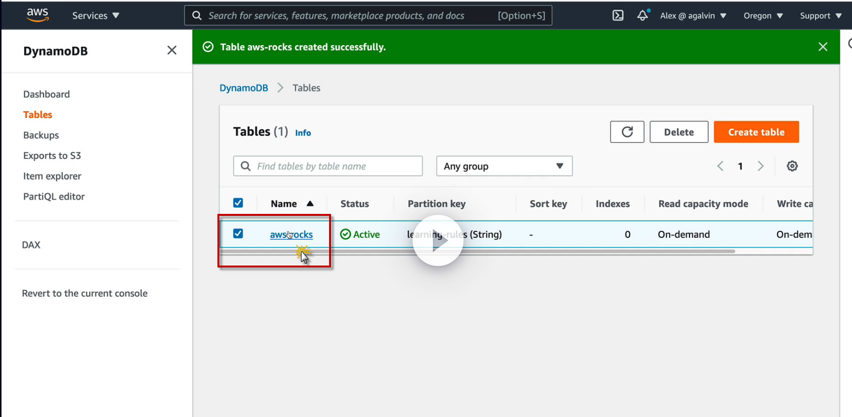The image size is (852, 417).
Task: Click the Find tables search field
Action: click(335, 166)
